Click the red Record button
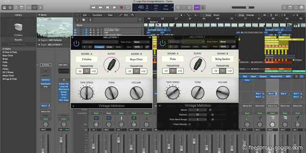The width and height of the screenshot is (306, 153). tap(122, 8)
